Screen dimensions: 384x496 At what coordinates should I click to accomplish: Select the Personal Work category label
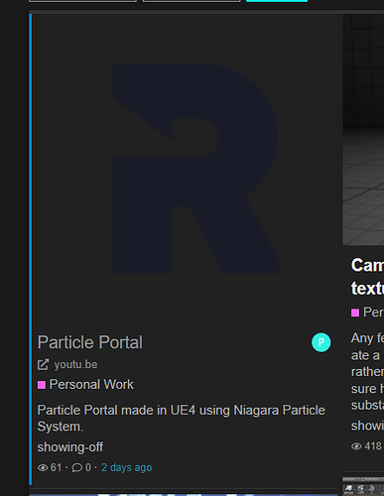pos(91,385)
